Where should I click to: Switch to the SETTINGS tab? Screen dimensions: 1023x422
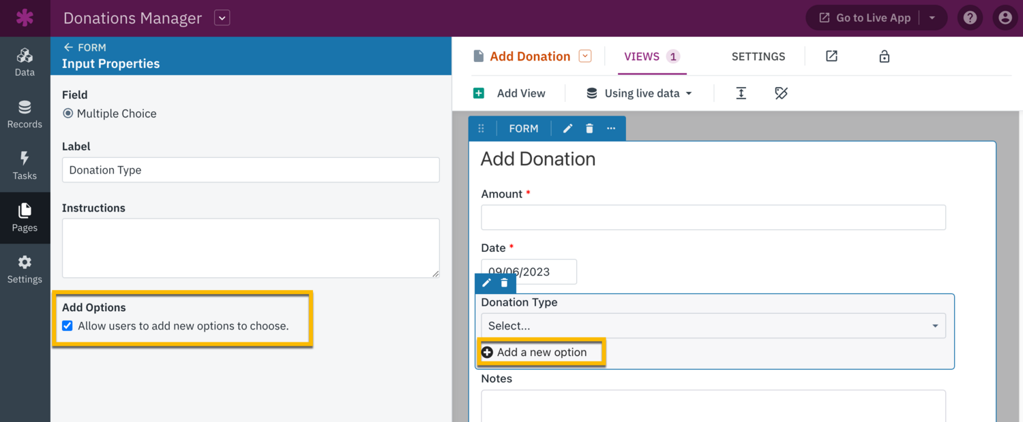point(758,56)
